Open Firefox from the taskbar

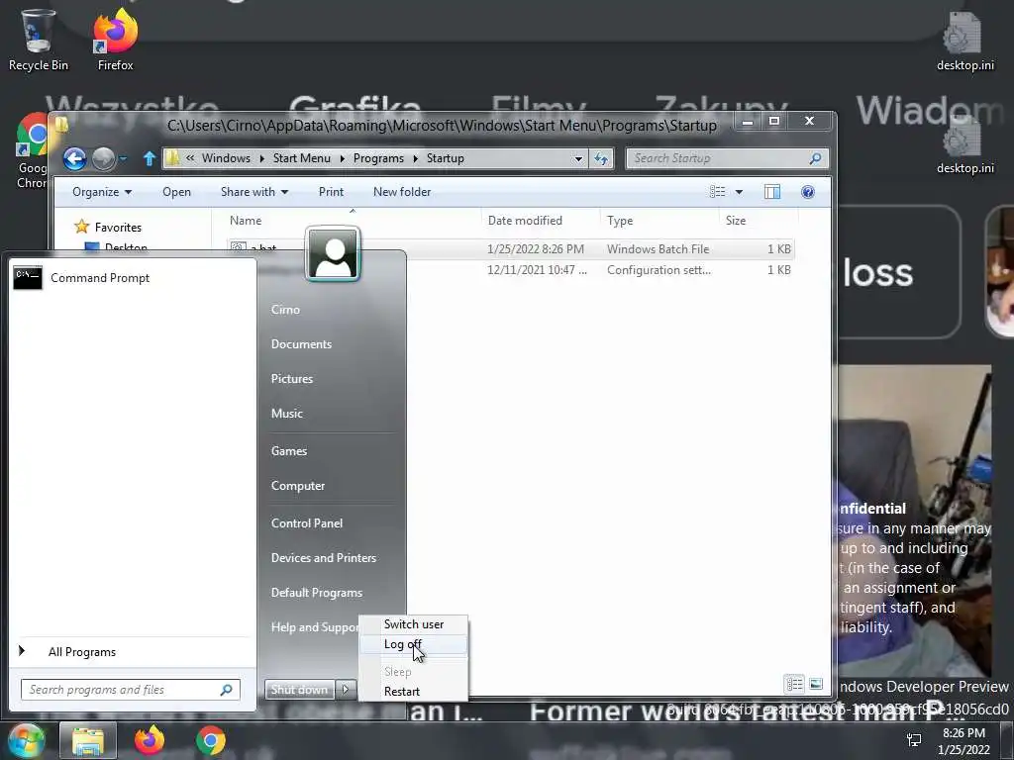coord(150,740)
